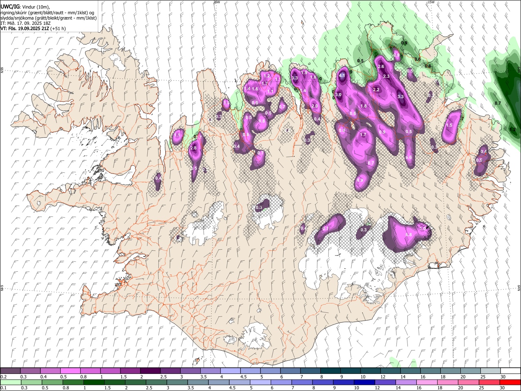This screenshot has width=521, height=391.
Task: Click the '2.2' snowfall value on the map
Action: 376,90
